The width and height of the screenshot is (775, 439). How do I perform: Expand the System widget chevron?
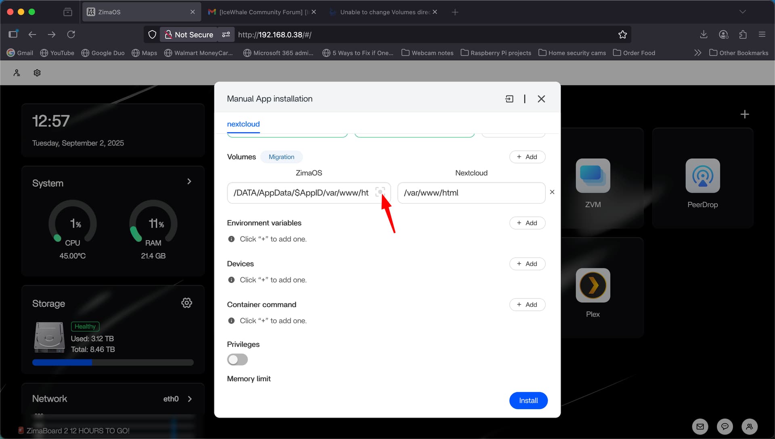(x=189, y=181)
